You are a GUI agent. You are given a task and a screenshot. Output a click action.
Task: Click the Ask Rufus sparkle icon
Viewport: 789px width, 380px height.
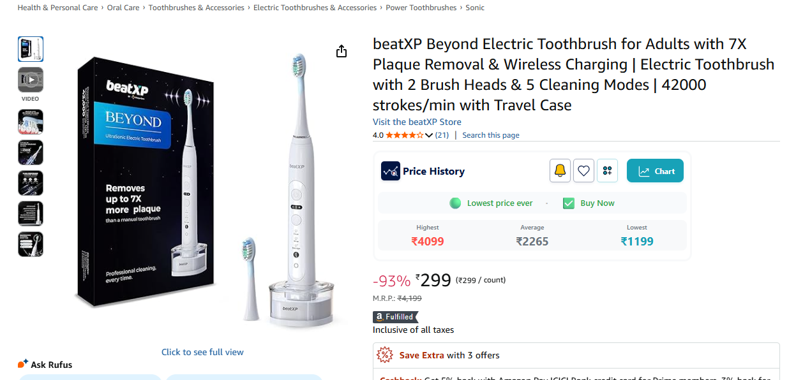tap(23, 364)
